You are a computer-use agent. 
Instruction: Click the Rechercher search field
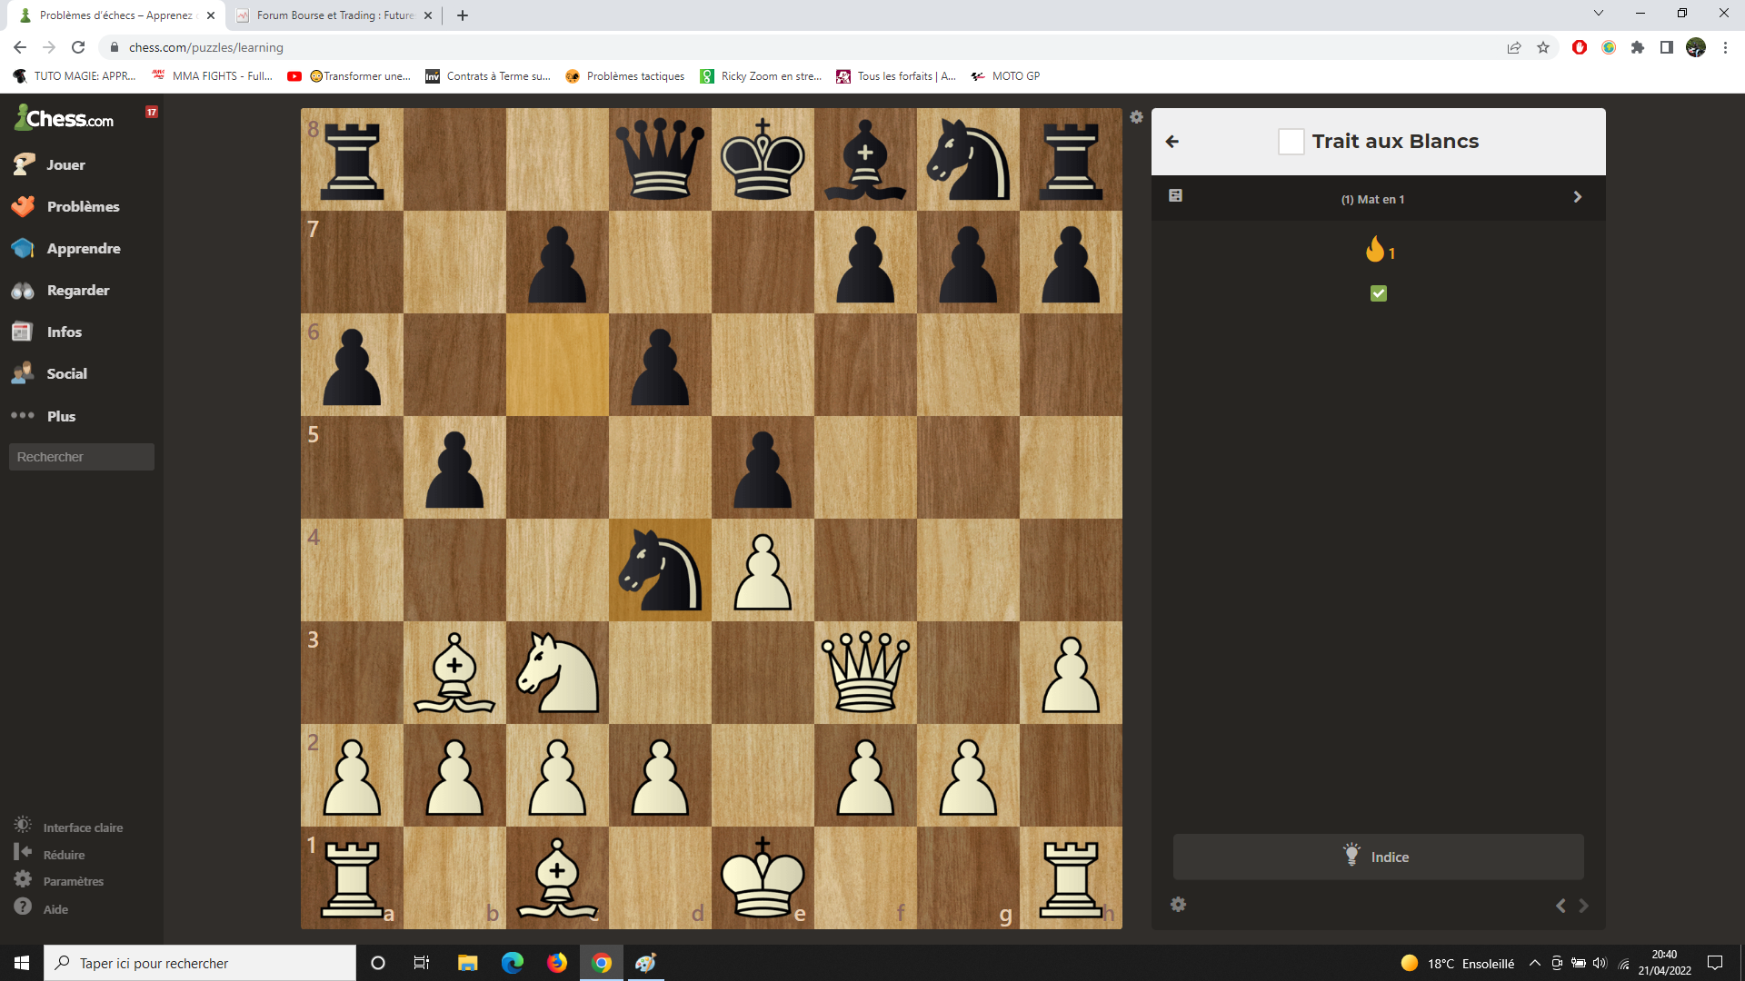[82, 457]
